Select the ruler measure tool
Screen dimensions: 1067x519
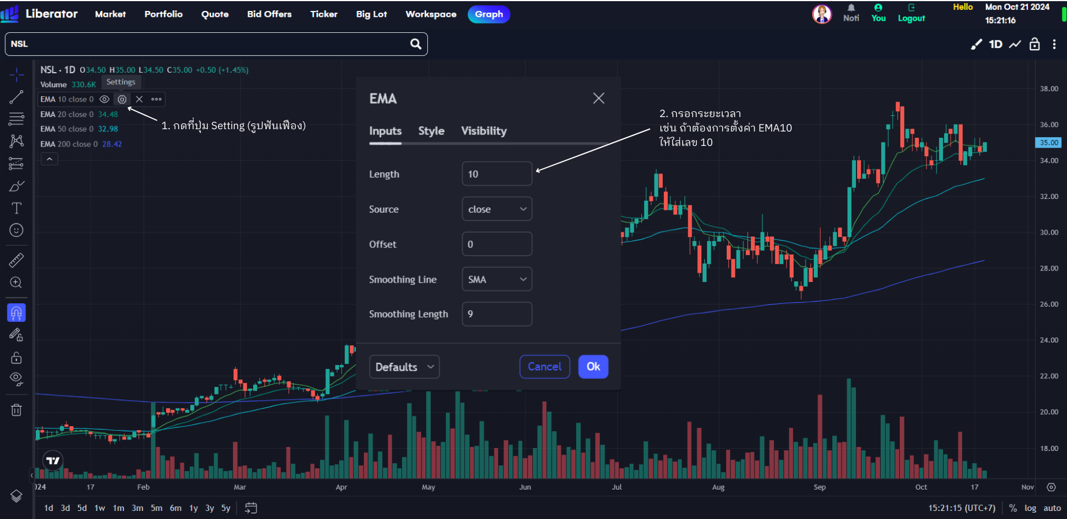coord(16,260)
